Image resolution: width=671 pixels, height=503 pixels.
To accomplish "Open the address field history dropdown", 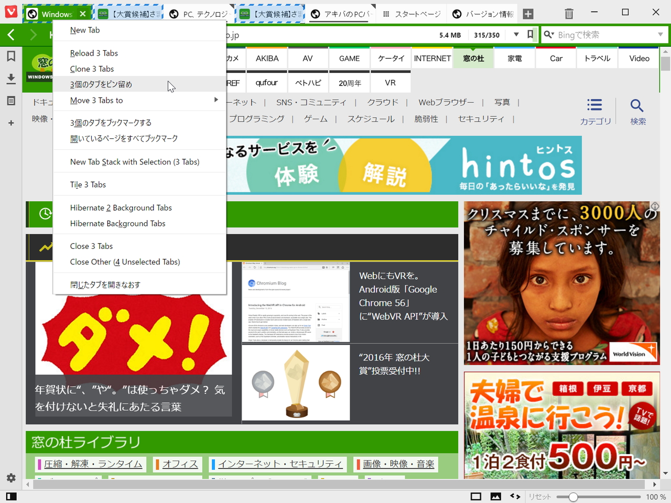I will click(x=516, y=35).
